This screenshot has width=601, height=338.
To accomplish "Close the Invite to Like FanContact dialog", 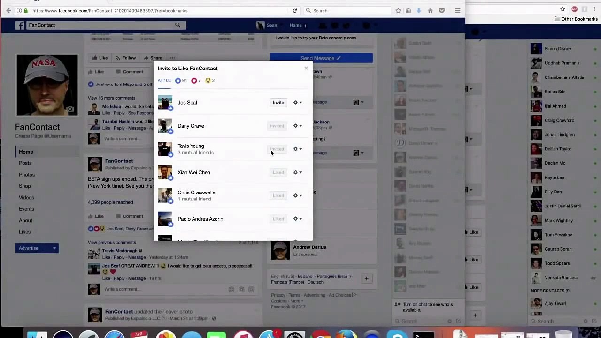I will point(306,69).
